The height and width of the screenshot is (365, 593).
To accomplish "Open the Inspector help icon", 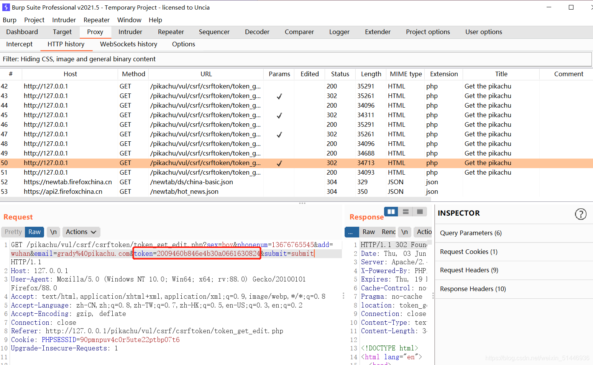I will click(581, 214).
